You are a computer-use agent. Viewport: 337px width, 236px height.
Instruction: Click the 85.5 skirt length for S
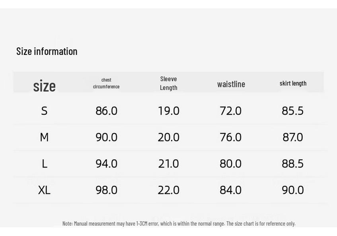(293, 111)
